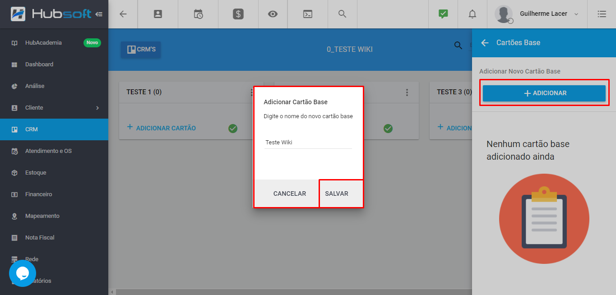
Task: Click the Novo badge beside HubAcademia
Action: point(92,43)
